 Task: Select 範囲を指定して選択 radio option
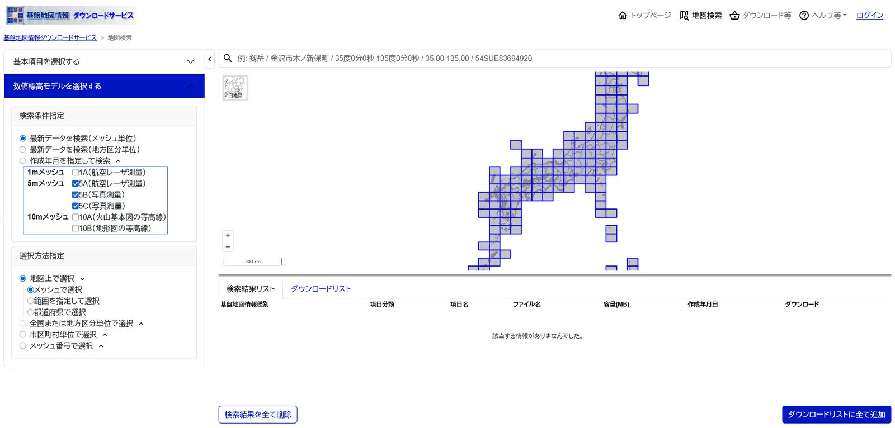[x=31, y=301]
